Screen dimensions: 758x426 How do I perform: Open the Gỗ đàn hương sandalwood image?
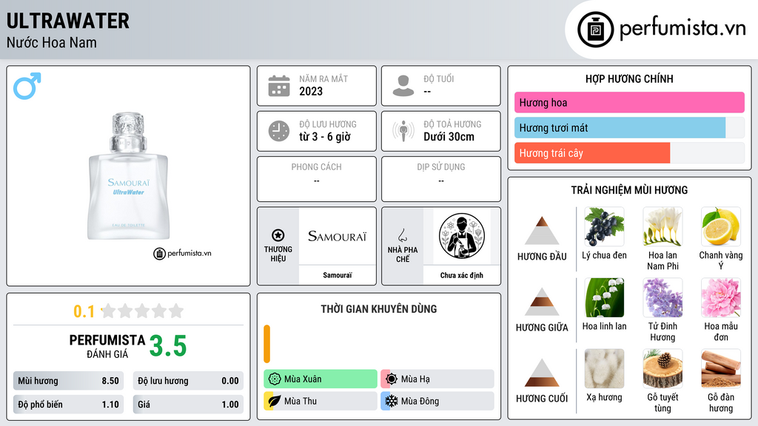721,369
